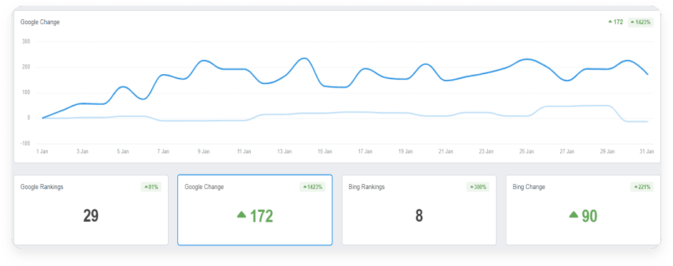Screen dimensions: 673x266
Task: Select the Google Change card
Action: coord(255,210)
